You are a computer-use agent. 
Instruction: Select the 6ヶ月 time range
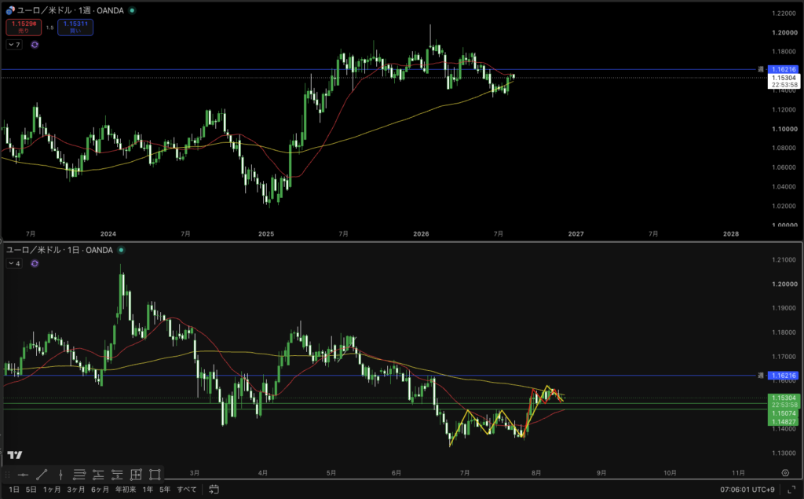point(100,490)
